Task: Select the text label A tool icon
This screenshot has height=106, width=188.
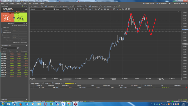Action: [x=102, y=9]
